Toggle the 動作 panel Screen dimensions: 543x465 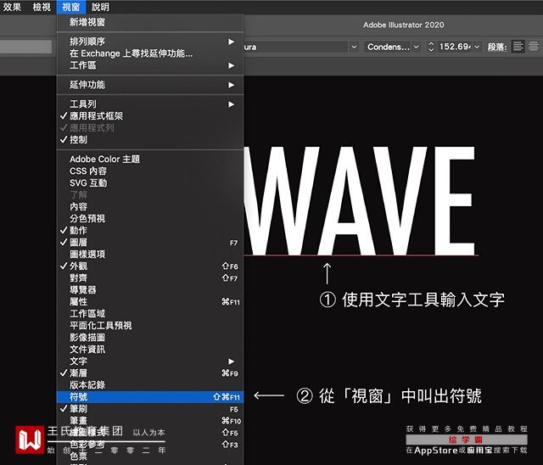(x=150, y=230)
